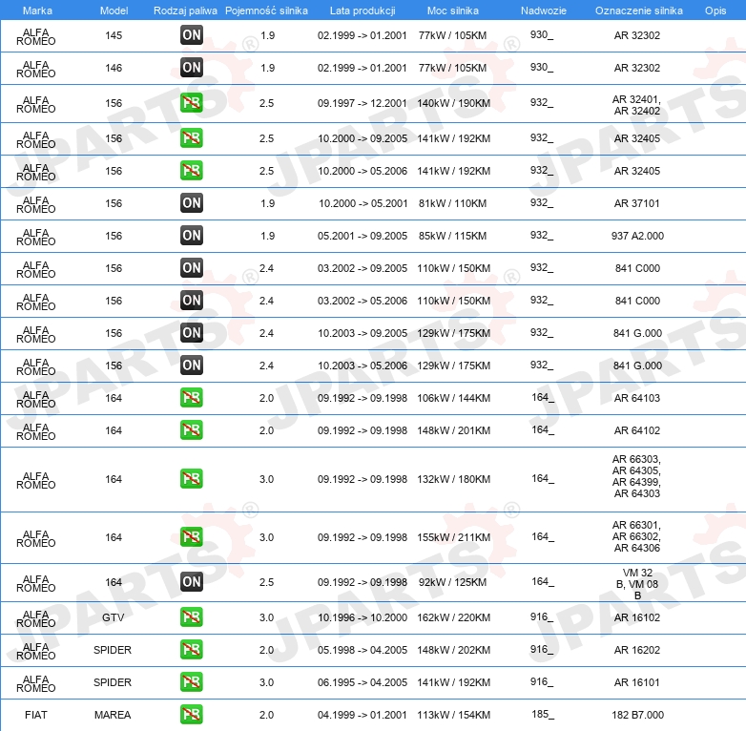Click the PB icon in the 164 132kW / 180KM row

pos(192,479)
